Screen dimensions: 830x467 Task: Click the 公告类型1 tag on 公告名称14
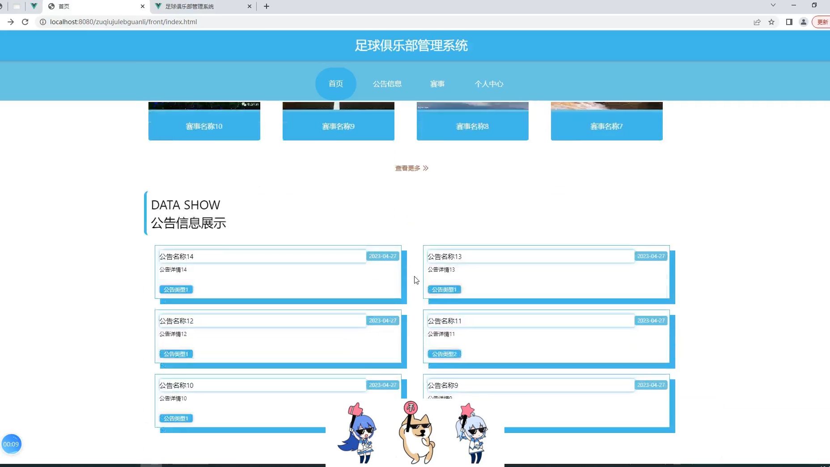coord(175,289)
